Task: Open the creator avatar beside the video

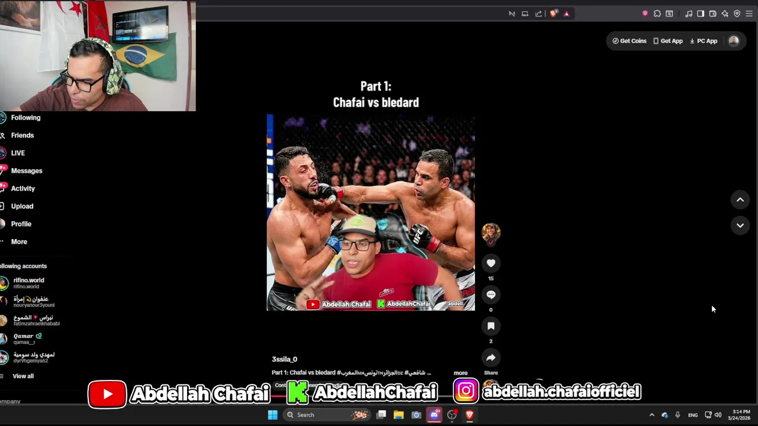Action: tap(491, 233)
